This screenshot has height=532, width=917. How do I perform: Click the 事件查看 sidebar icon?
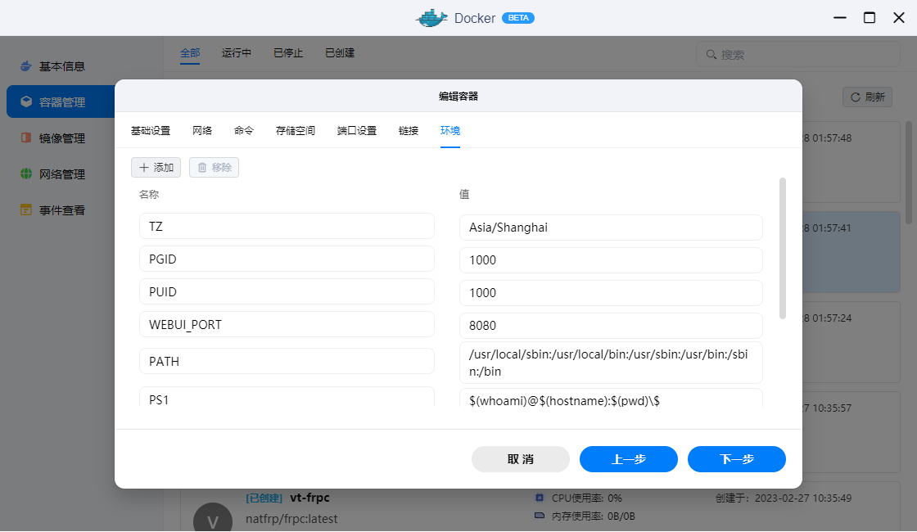click(x=25, y=210)
